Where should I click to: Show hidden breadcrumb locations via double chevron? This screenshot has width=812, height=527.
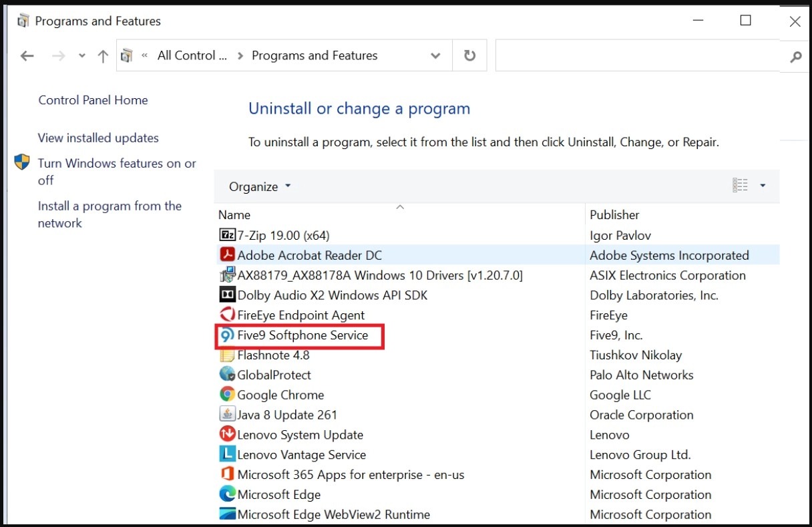(145, 56)
